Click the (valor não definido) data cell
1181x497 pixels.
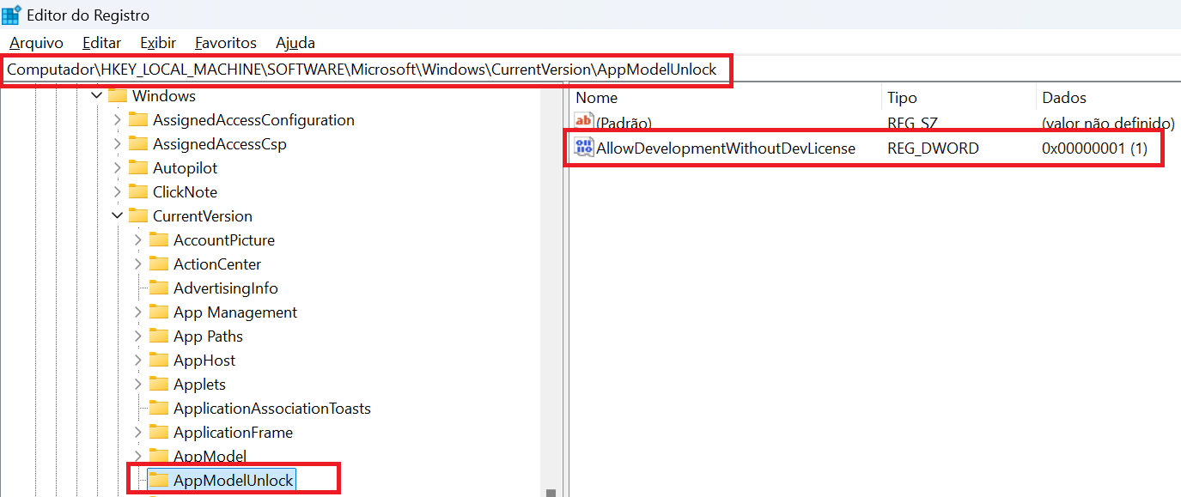1108,123
